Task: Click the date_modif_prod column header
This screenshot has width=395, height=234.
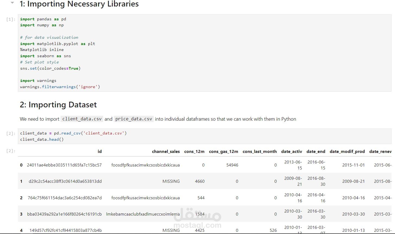Action: click(x=347, y=152)
